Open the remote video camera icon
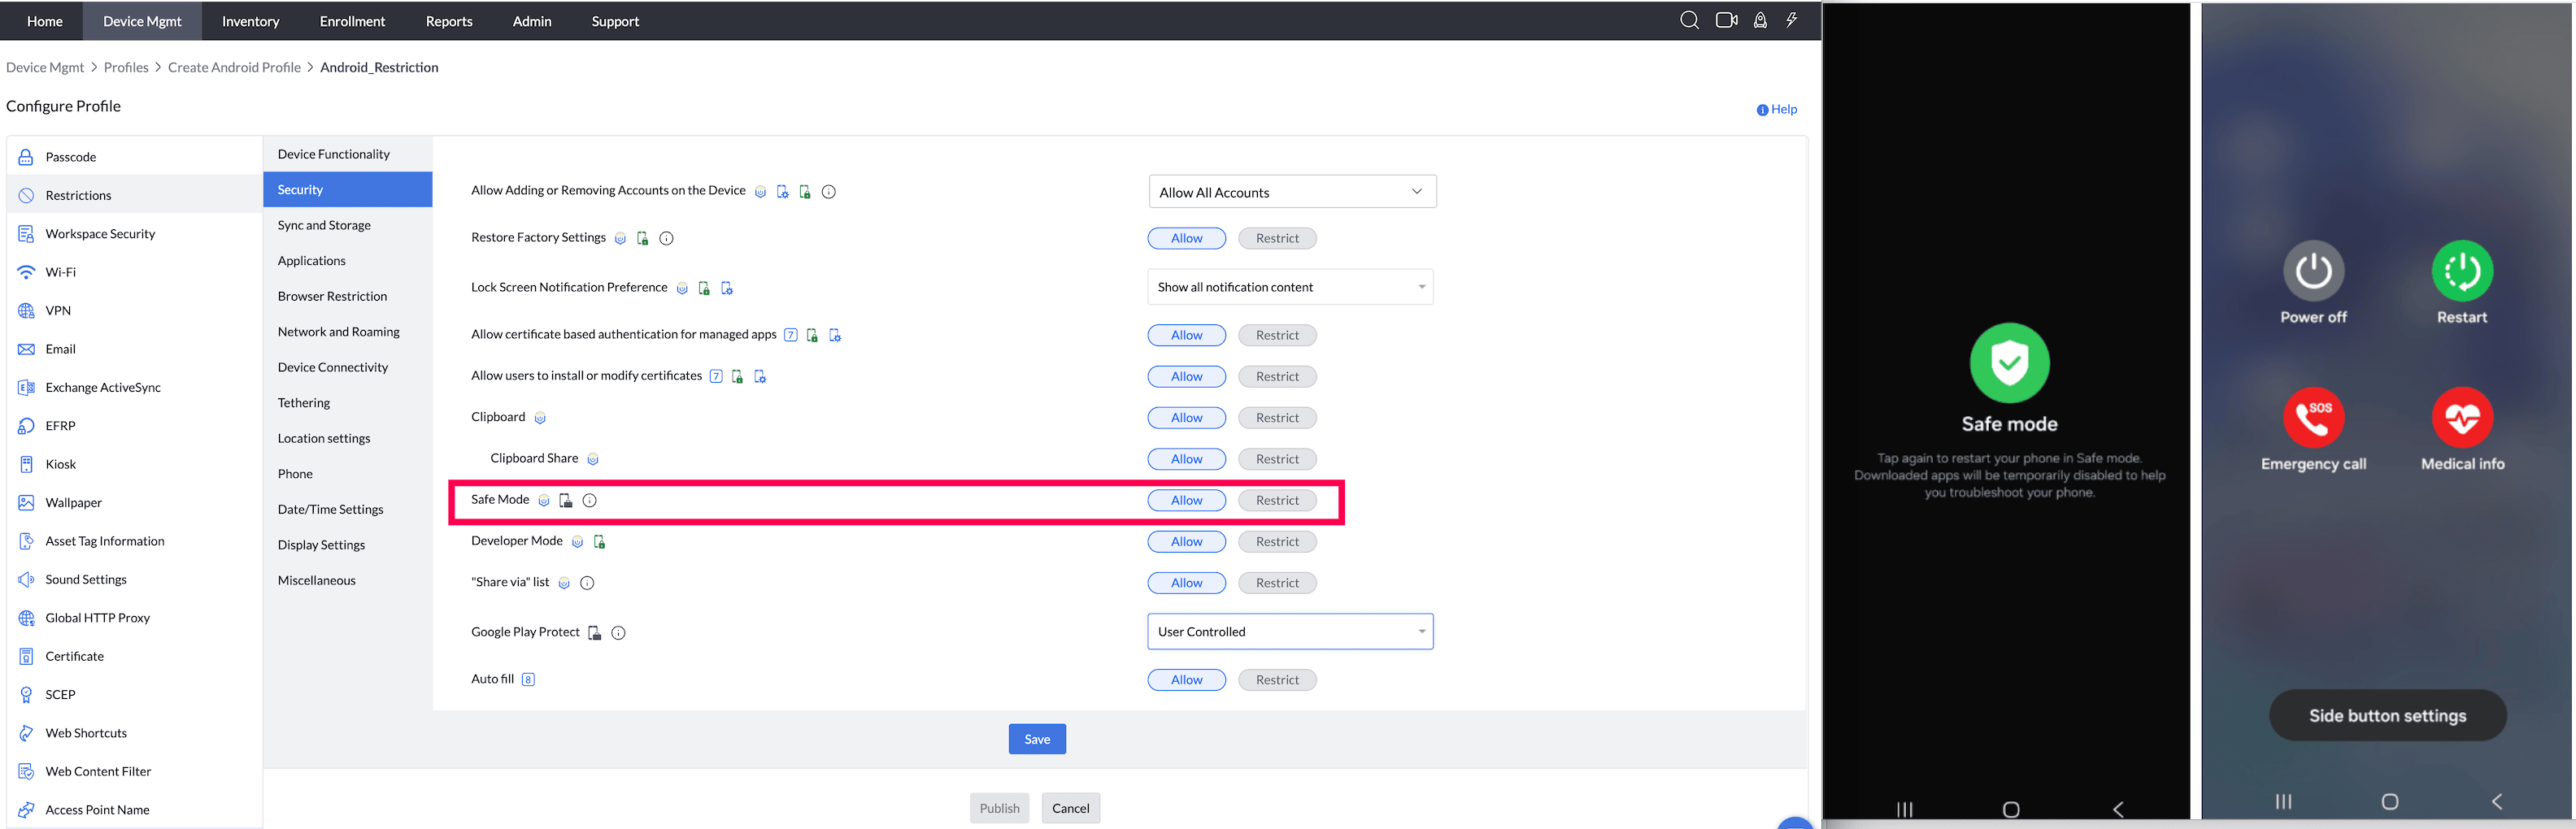The width and height of the screenshot is (2576, 829). point(1726,20)
